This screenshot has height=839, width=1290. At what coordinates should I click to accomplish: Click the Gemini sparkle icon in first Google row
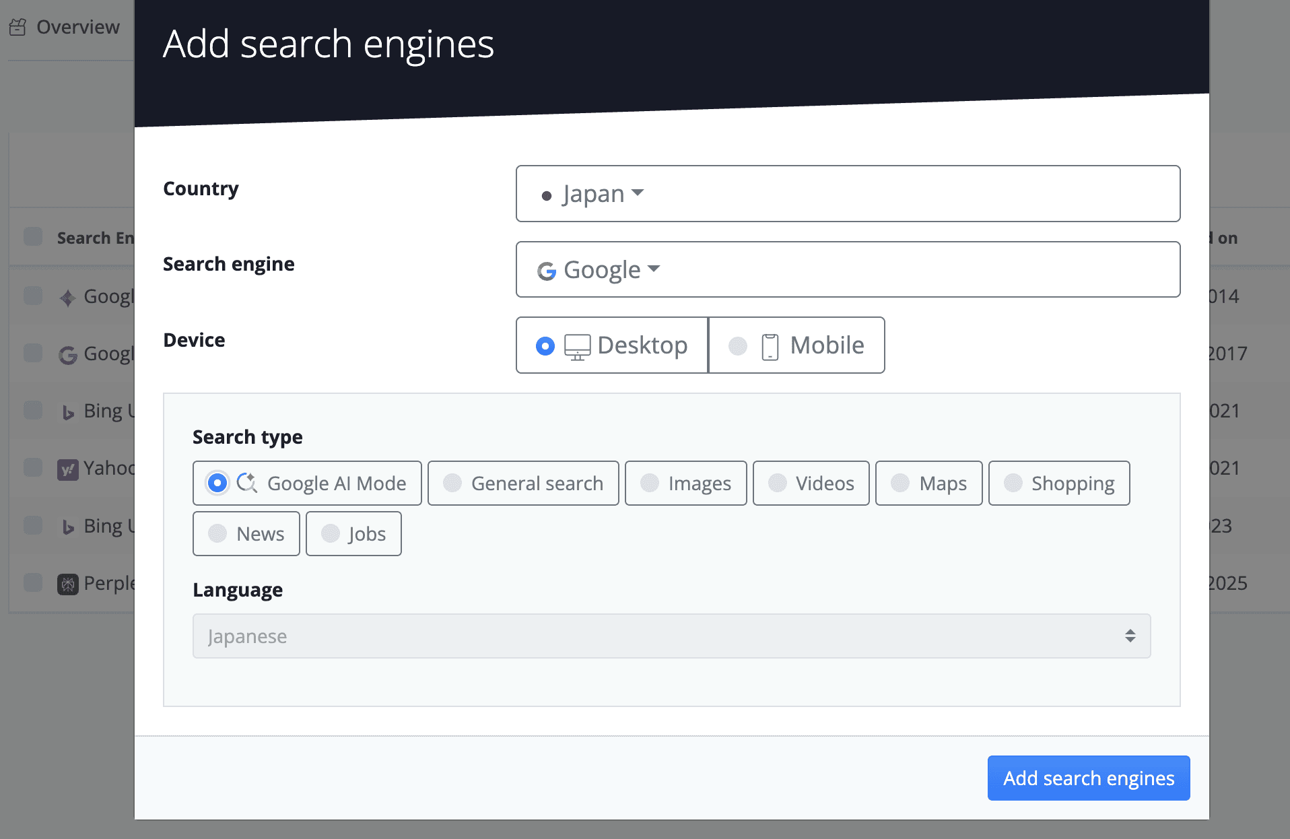tap(67, 298)
